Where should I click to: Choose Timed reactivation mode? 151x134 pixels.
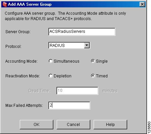coord(93,76)
